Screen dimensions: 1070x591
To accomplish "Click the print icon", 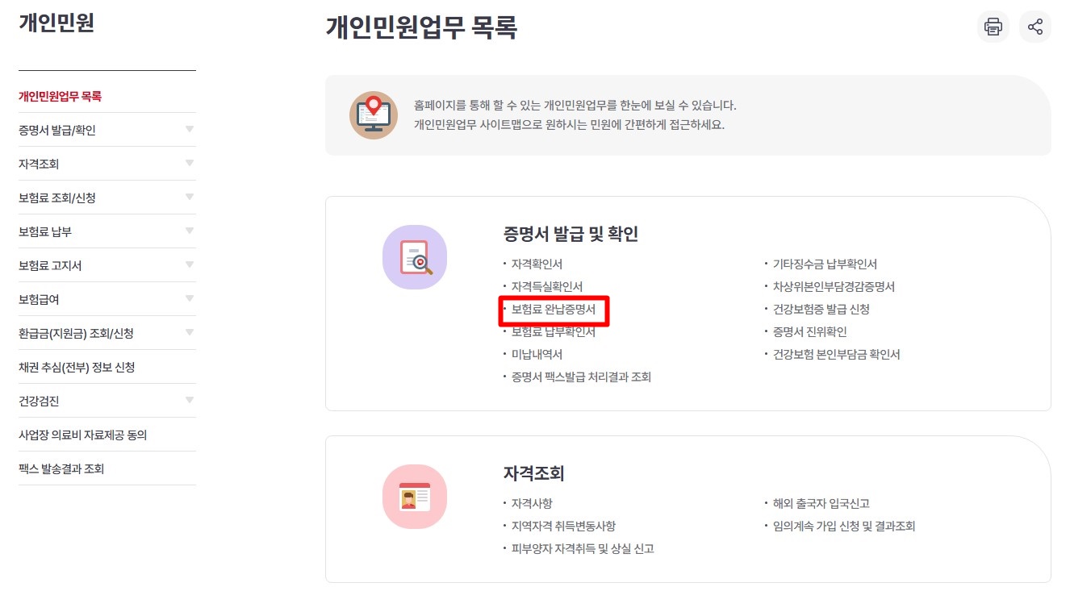I will click(993, 27).
